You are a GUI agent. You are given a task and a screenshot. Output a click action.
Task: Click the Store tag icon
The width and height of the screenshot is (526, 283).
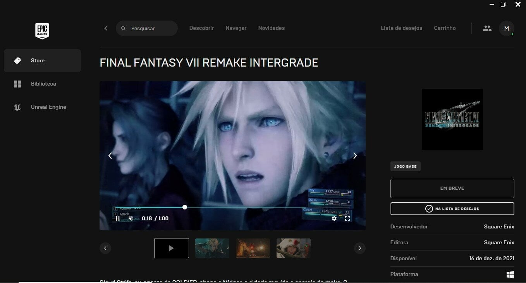coord(17,61)
